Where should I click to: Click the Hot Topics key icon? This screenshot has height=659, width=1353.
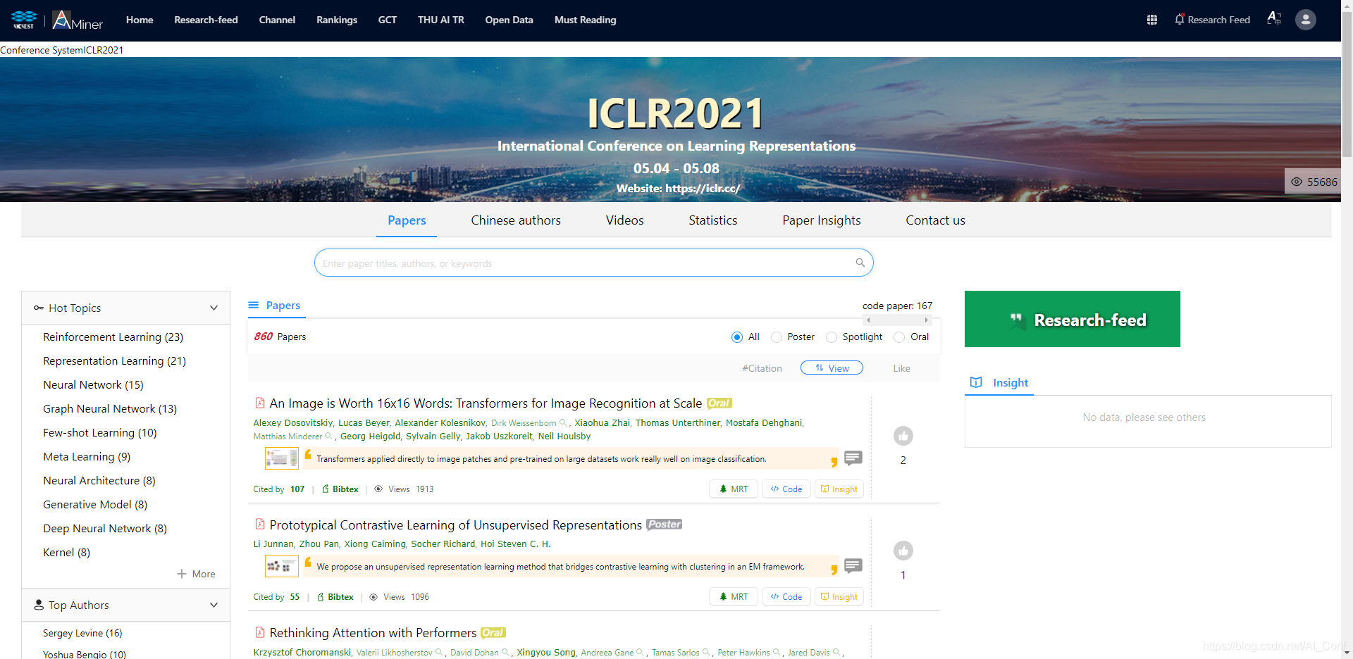(39, 308)
